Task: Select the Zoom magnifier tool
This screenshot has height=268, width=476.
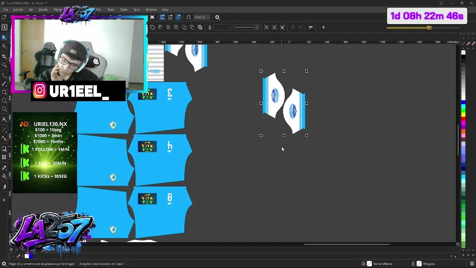Action: pos(4,65)
